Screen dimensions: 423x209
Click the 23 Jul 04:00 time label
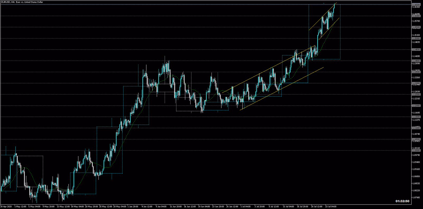point(331,207)
